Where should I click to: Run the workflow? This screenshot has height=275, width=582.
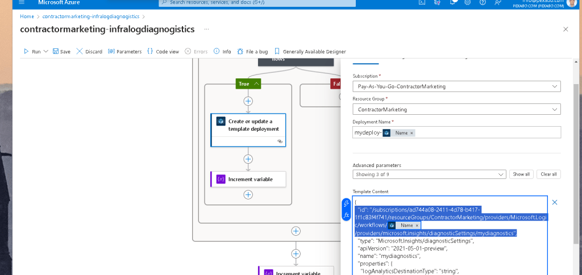(x=32, y=52)
